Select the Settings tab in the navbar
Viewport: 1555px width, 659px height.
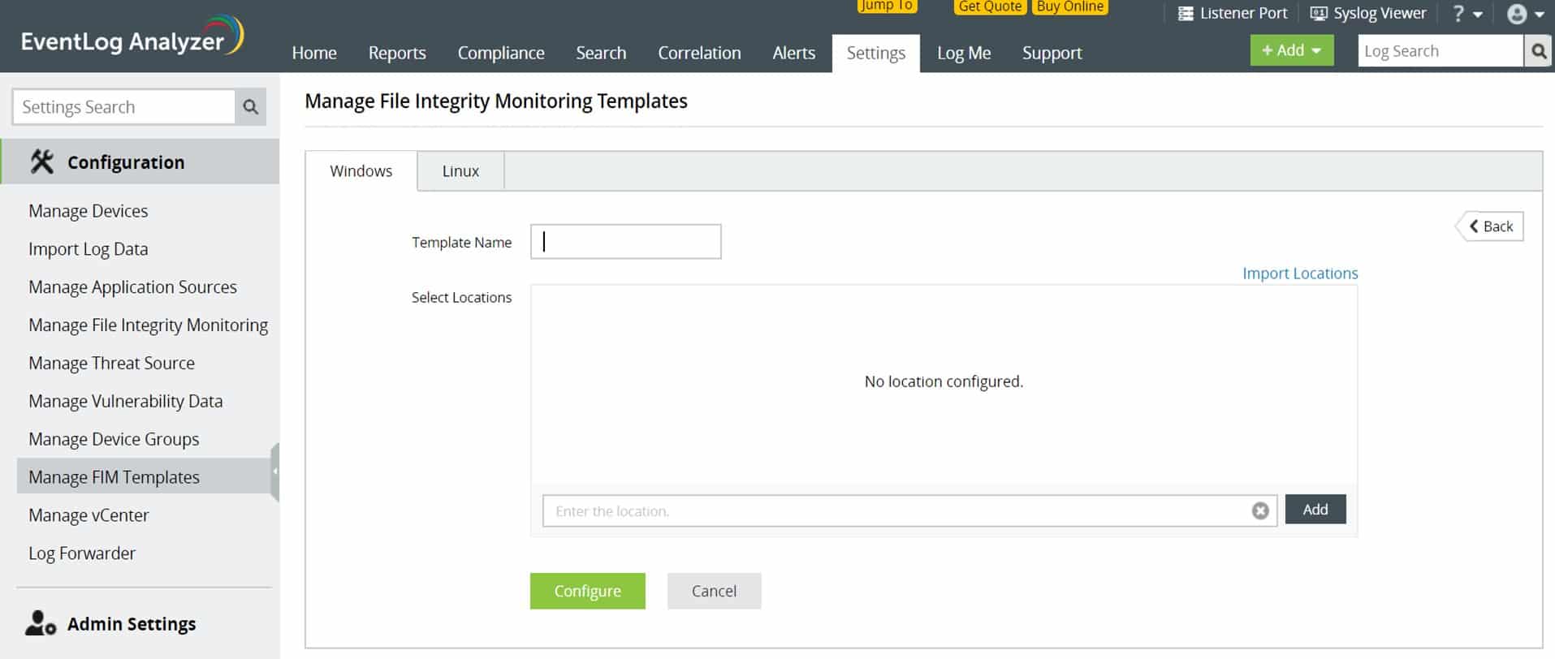click(x=876, y=53)
